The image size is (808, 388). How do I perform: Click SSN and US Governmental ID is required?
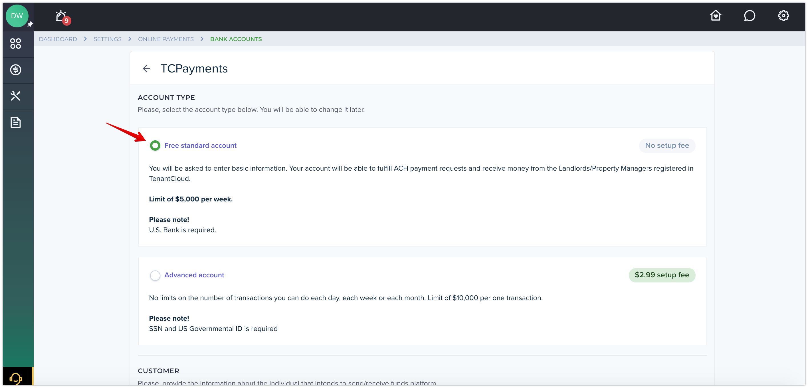click(x=213, y=328)
